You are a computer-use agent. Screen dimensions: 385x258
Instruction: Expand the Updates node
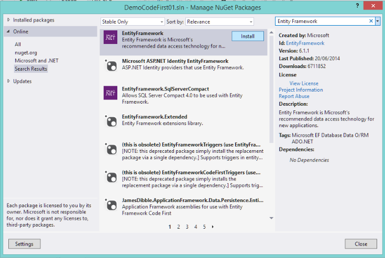click(x=8, y=81)
